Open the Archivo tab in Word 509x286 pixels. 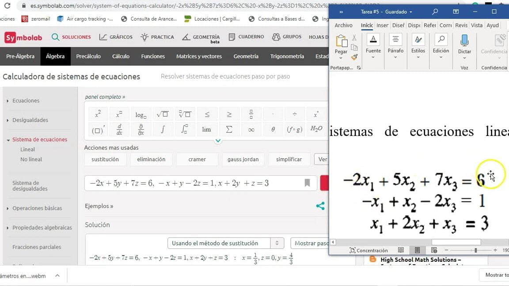coord(343,25)
